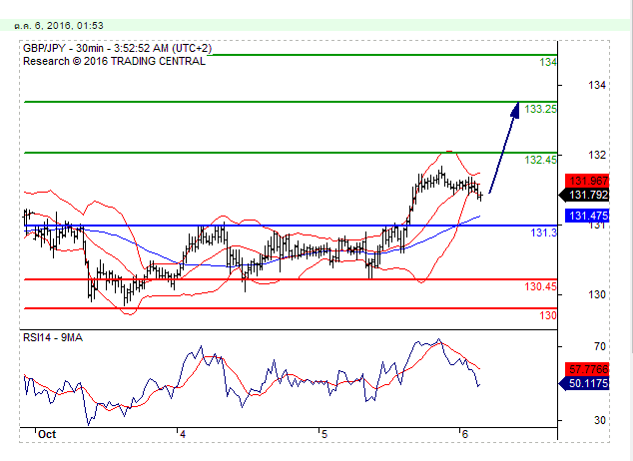
Task: Click the 132 price axis tick label
Action: click(597, 155)
